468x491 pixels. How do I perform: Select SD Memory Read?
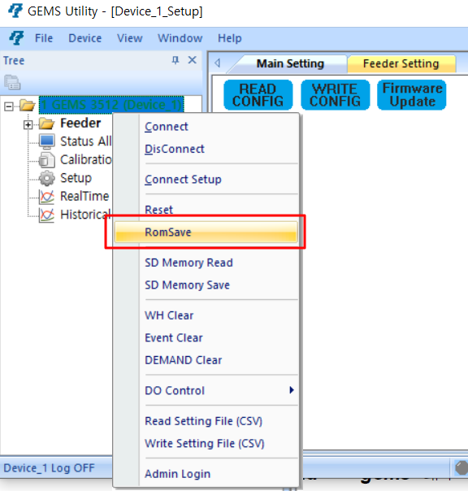(x=206, y=263)
